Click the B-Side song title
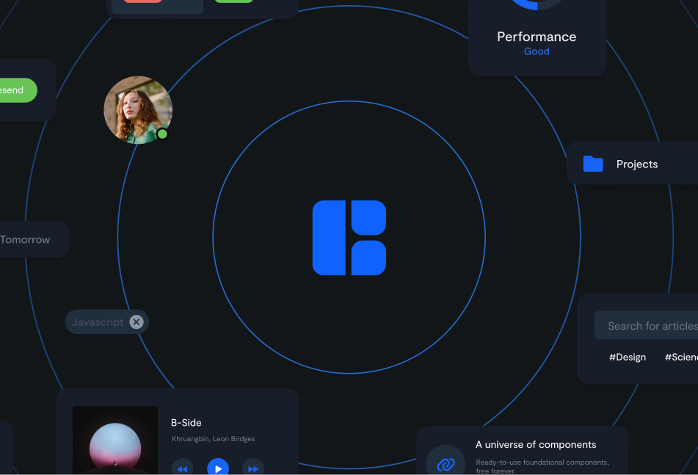This screenshot has width=698, height=475. (186, 422)
